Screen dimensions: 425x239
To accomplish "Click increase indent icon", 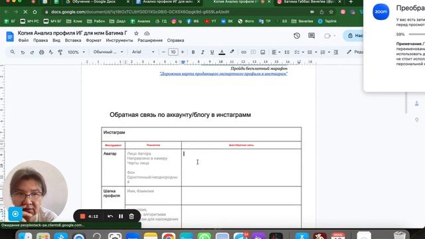I will click(x=335, y=52).
